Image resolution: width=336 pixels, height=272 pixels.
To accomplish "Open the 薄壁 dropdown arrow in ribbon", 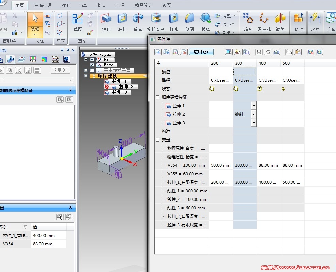I will click(234, 15).
